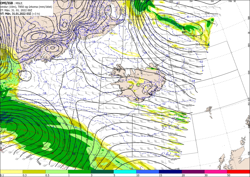Click the red 50+ legend swatch
The height and width of the screenshot is (177, 250).
tap(238, 172)
